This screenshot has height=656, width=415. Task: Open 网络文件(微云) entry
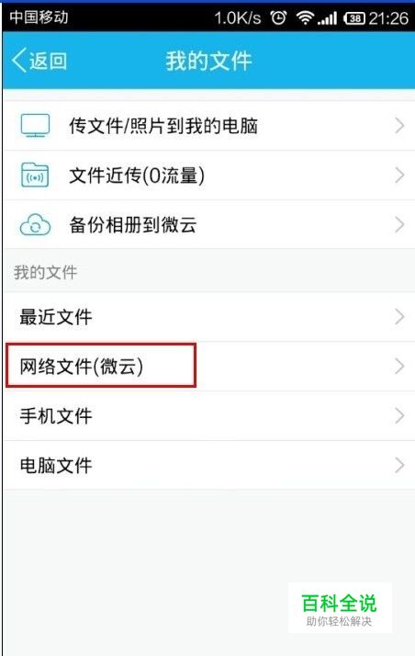click(x=209, y=366)
